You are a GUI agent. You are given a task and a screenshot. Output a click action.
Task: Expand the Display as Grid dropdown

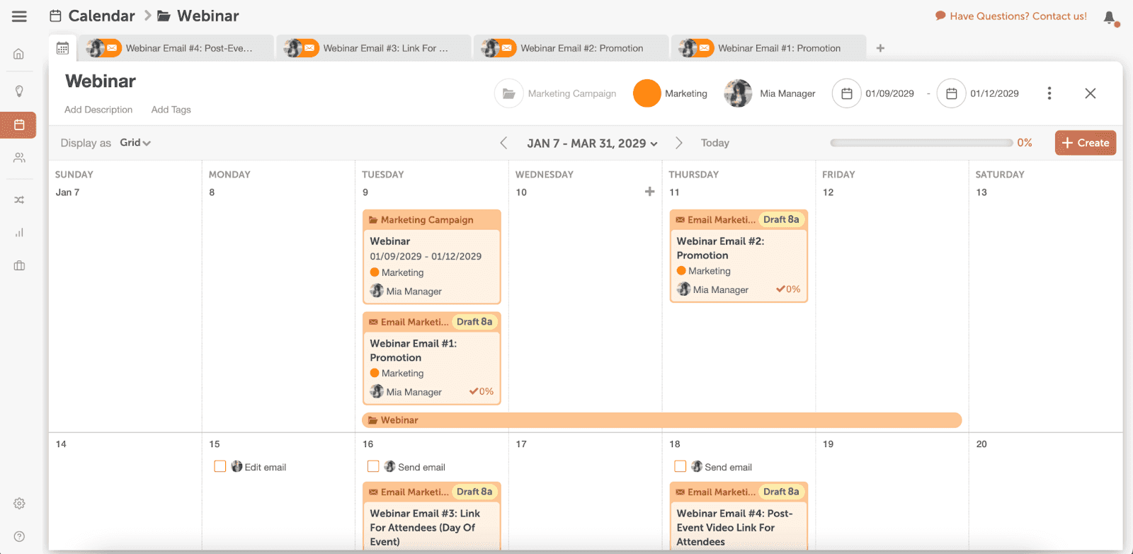[x=135, y=143]
